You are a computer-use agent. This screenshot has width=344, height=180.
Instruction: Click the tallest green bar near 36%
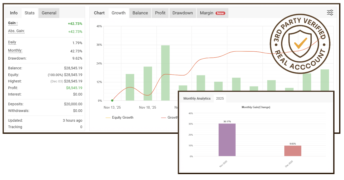pos(165,73)
